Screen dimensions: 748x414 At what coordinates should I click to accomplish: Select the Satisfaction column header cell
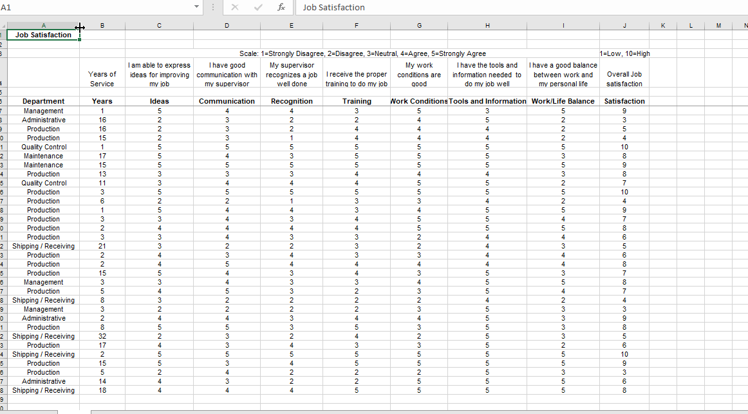click(x=624, y=101)
